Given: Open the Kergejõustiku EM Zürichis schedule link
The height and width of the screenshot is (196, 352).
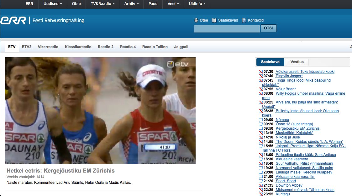Looking at the screenshot, I should tap(297, 128).
